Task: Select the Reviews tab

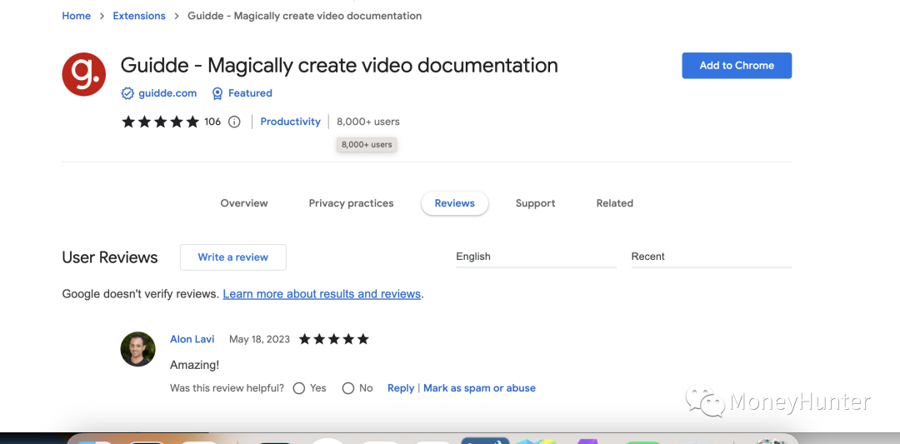Action: coord(455,203)
